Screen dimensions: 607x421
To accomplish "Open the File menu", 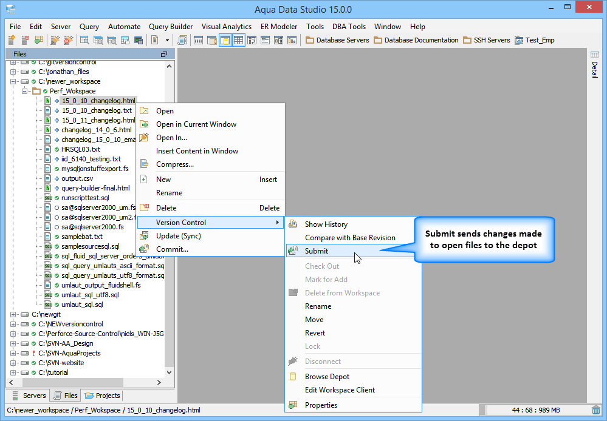I will tap(15, 27).
